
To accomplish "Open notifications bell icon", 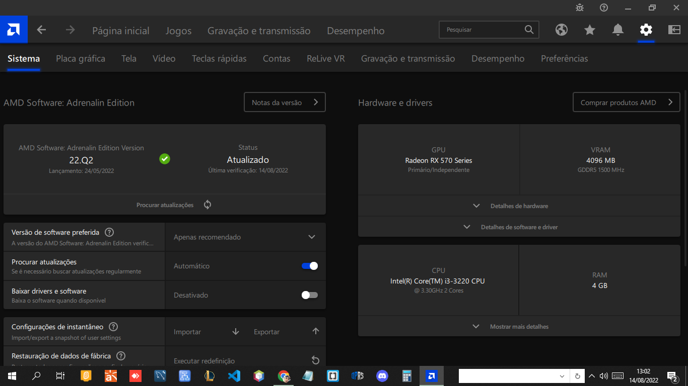I will (x=618, y=30).
